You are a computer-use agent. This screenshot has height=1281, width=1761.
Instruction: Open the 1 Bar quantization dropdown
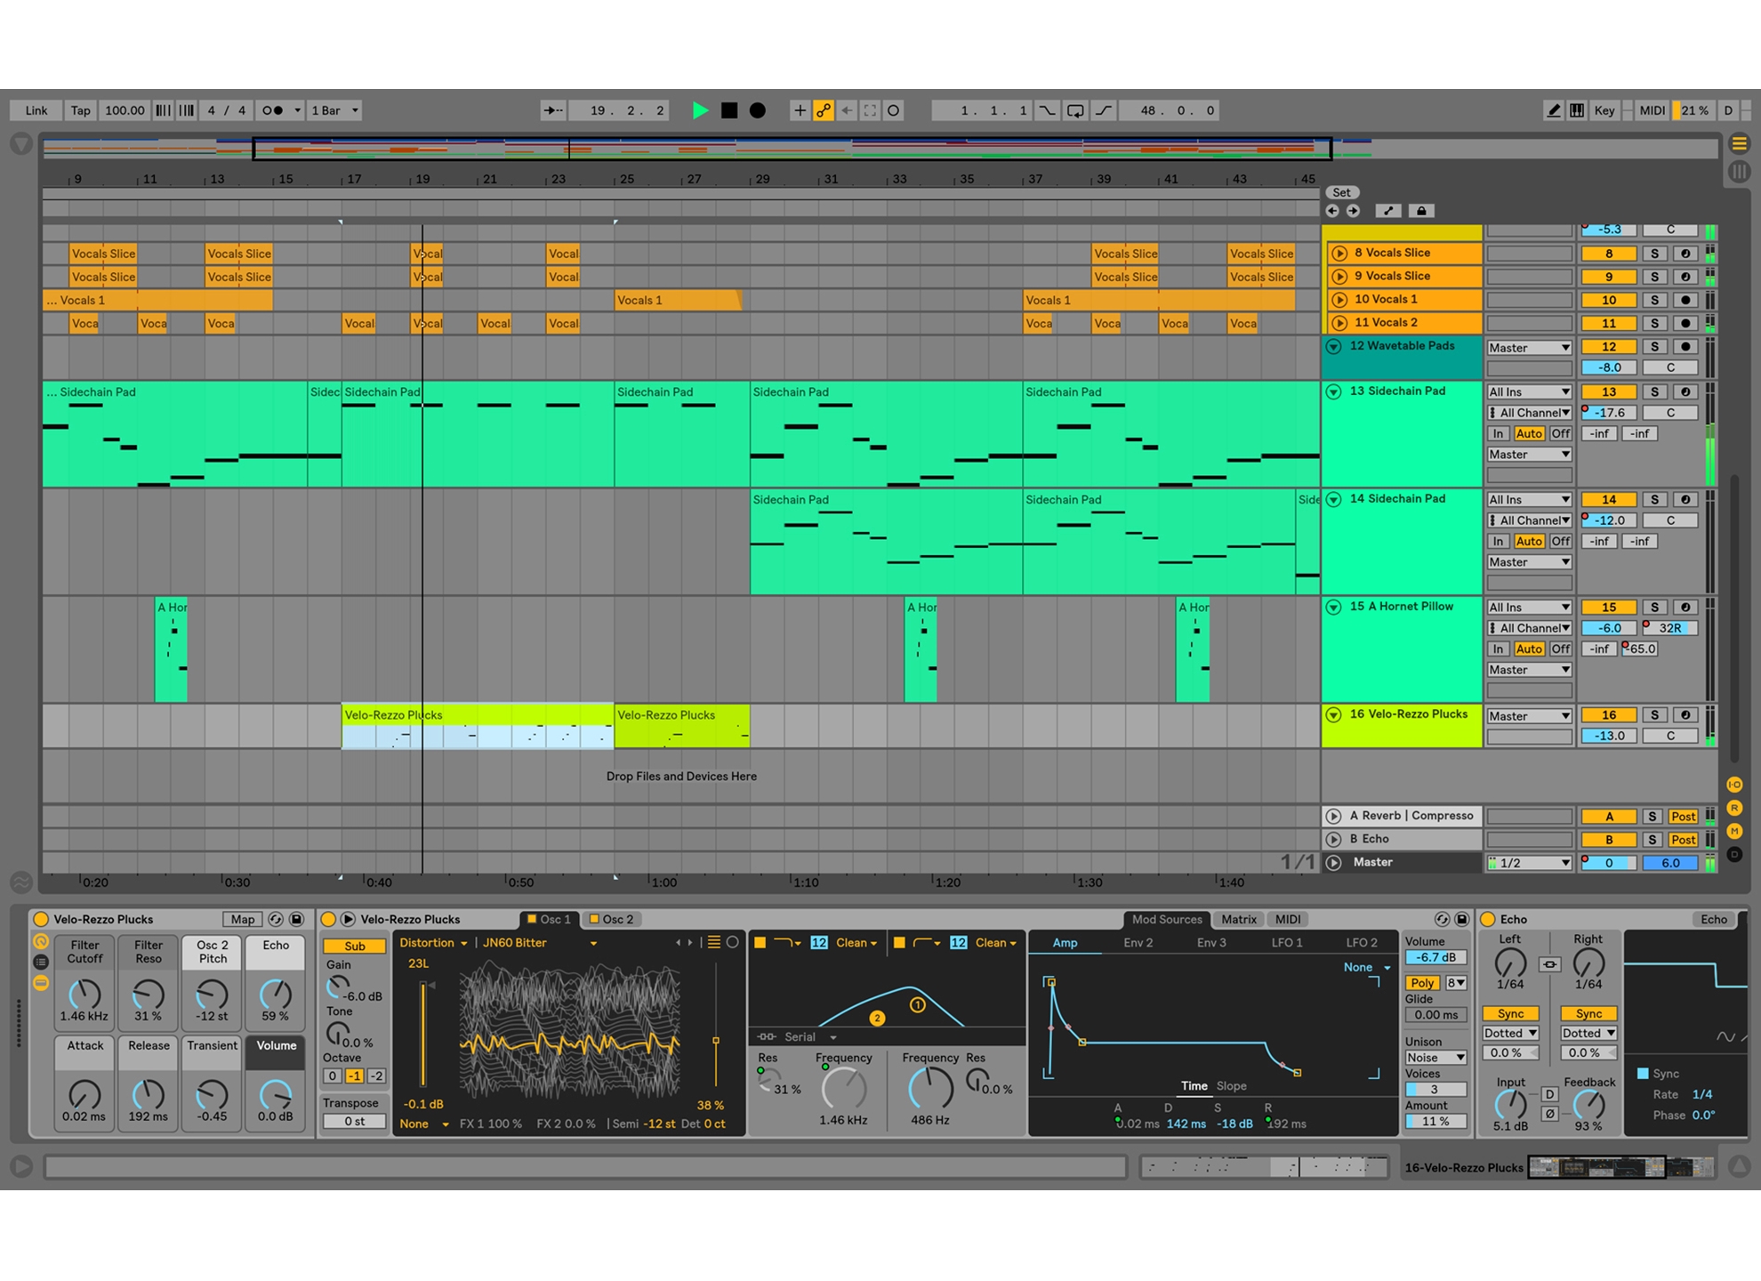pos(335,110)
